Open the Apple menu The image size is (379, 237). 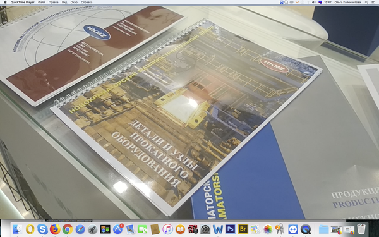click(x=5, y=2)
